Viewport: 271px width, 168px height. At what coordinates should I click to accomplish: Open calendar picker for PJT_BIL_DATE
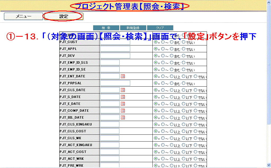(123, 118)
